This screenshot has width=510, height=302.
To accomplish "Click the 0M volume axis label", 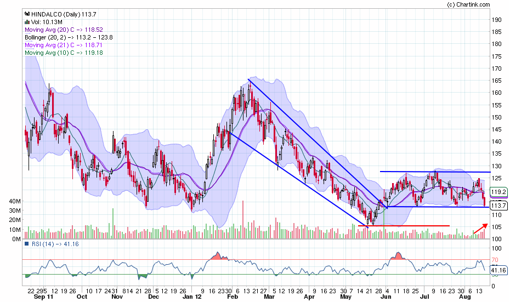I will (x=16, y=240).
